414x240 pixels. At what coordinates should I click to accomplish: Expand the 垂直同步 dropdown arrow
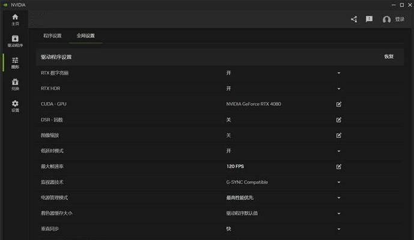pos(339,229)
